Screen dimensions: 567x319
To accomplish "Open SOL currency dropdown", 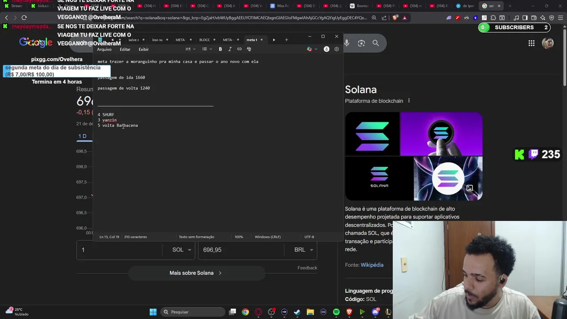I will (x=182, y=250).
